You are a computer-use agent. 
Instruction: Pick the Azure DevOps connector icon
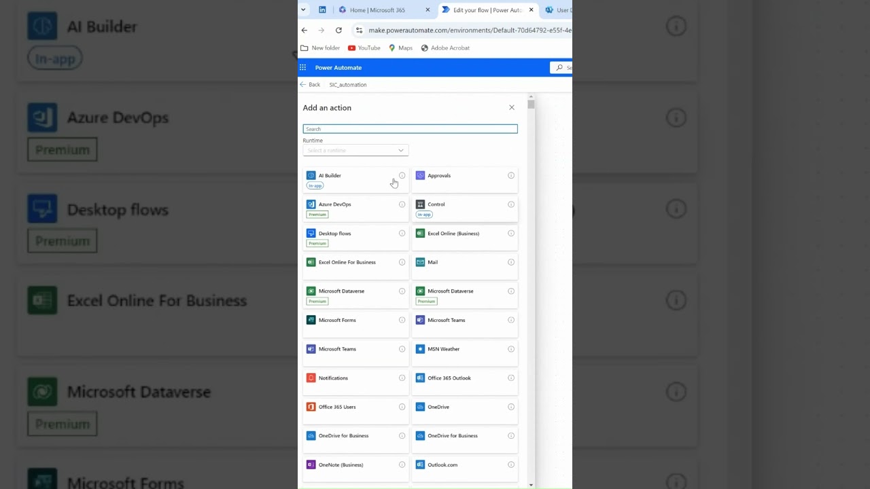click(311, 204)
